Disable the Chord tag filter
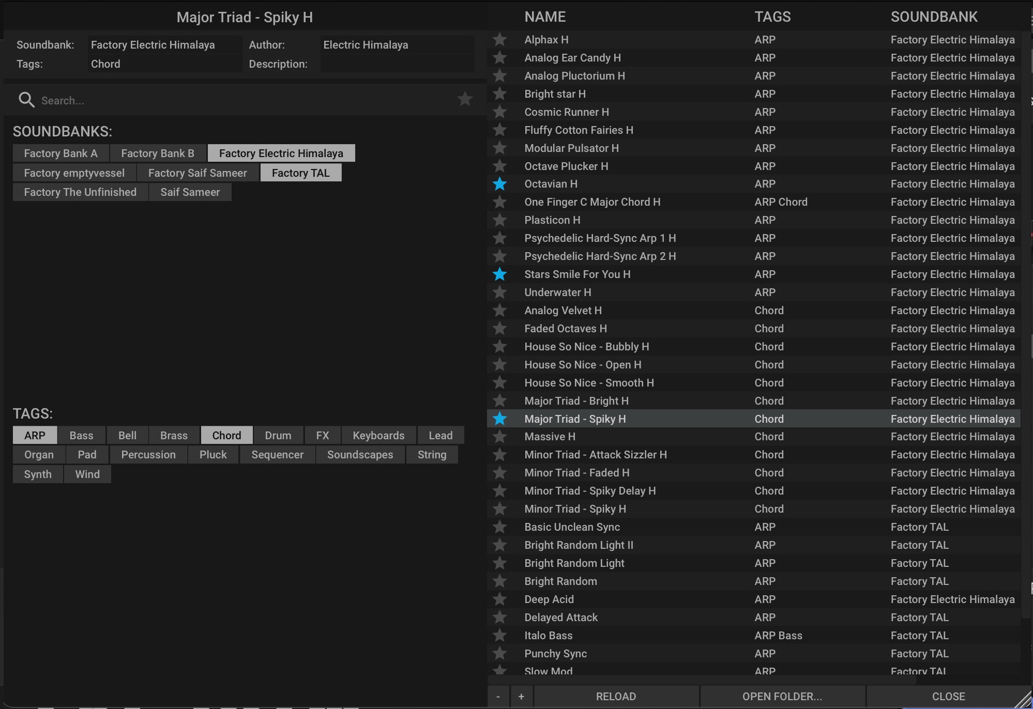This screenshot has width=1033, height=709. 226,435
